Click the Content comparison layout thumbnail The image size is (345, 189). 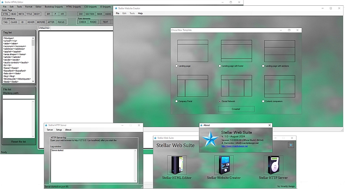point(280,86)
